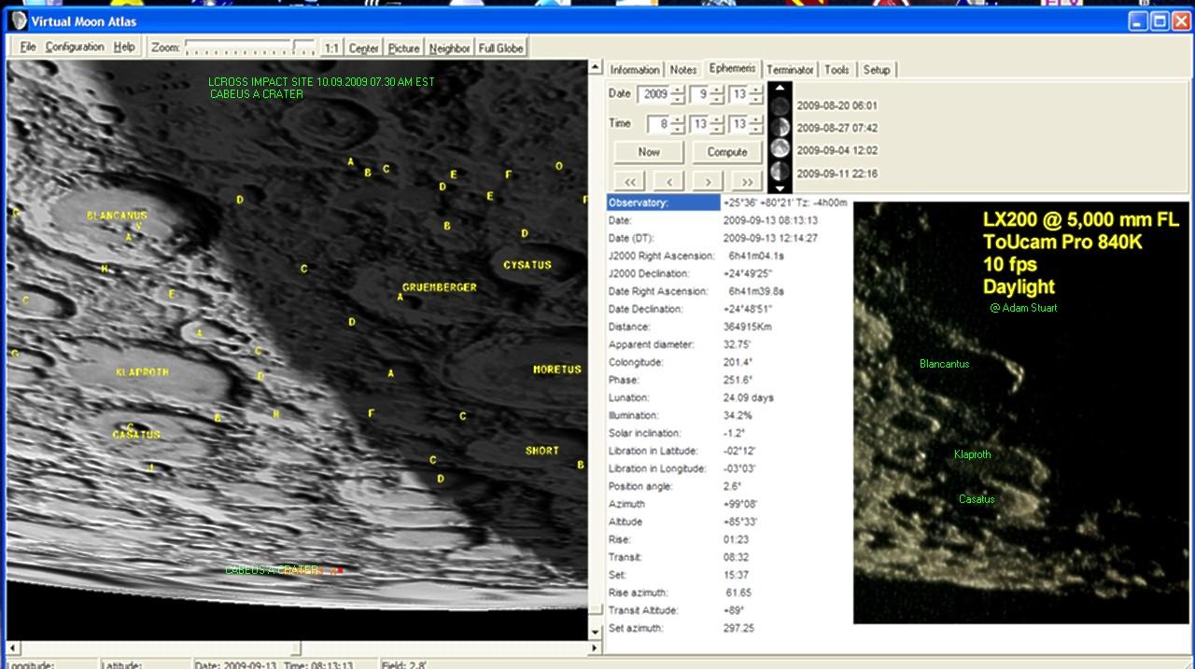Select the Ephemeris tab

coord(732,68)
